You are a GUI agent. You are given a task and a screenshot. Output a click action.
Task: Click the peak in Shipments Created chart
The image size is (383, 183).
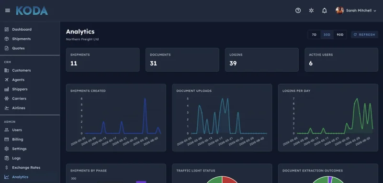(145, 99)
